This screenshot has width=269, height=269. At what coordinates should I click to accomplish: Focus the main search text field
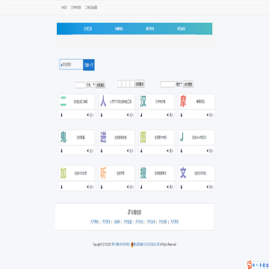pos(71,64)
